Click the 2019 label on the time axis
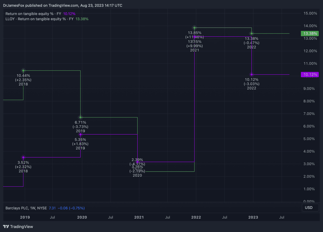Image resolution: width=323 pixels, height=232 pixels. tap(25, 217)
